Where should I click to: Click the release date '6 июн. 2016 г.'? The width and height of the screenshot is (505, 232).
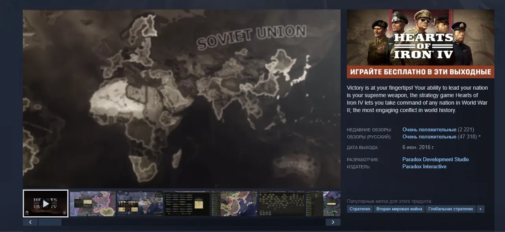pyautogui.click(x=418, y=147)
